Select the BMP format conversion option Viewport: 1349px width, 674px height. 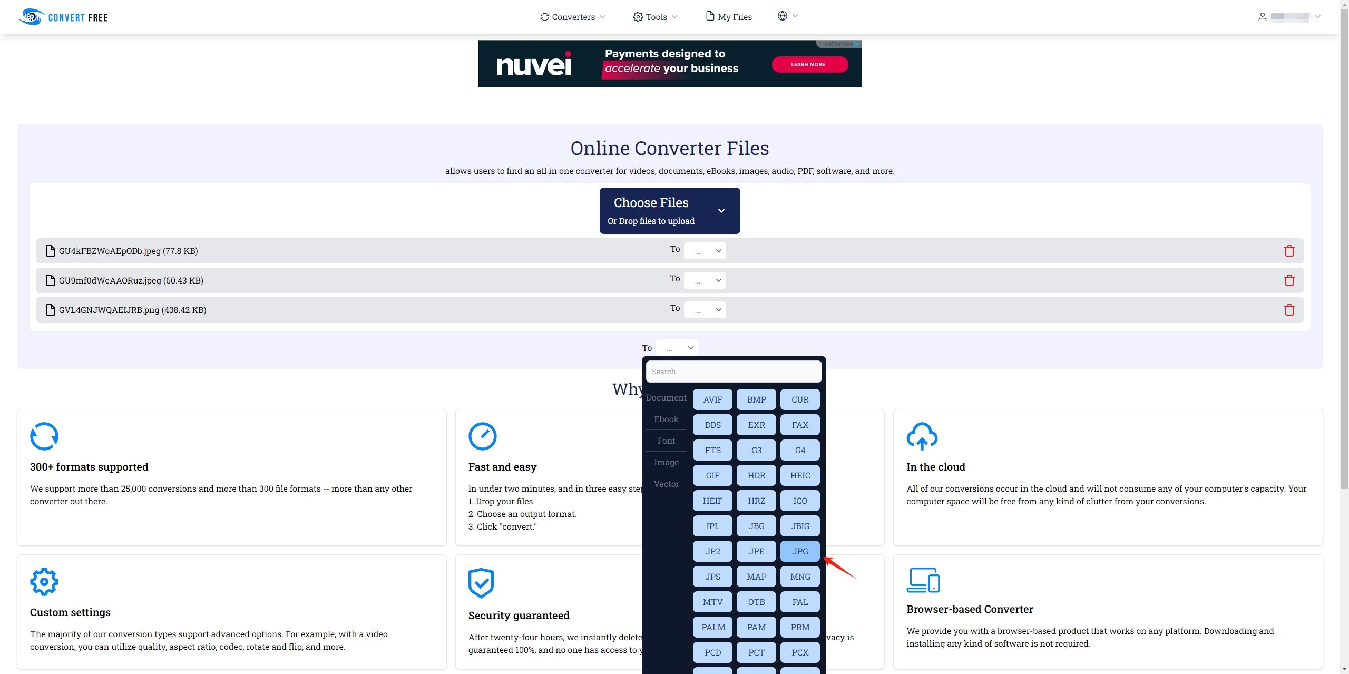pyautogui.click(x=755, y=398)
